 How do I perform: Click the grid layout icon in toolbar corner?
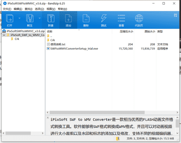pyautogui.click(x=175, y=15)
